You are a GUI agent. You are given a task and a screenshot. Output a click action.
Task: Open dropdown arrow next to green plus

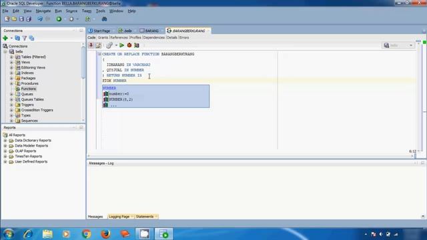point(11,39)
